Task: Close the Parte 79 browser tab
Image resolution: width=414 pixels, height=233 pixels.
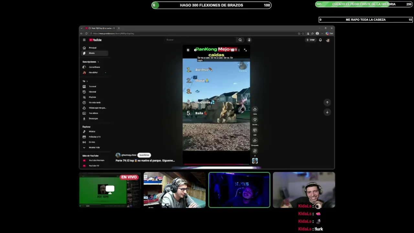Action: pos(114,28)
